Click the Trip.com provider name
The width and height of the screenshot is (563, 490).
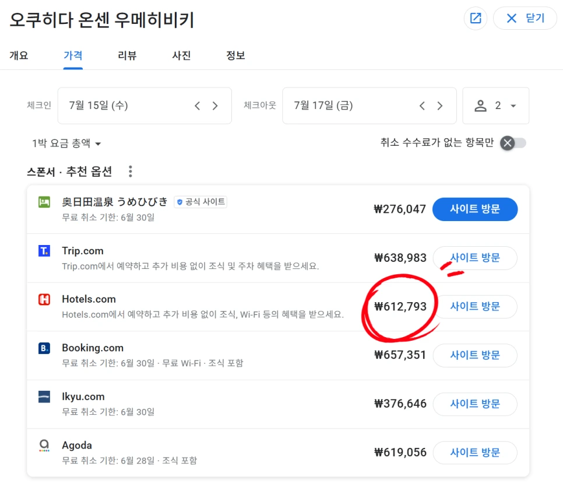[83, 251]
